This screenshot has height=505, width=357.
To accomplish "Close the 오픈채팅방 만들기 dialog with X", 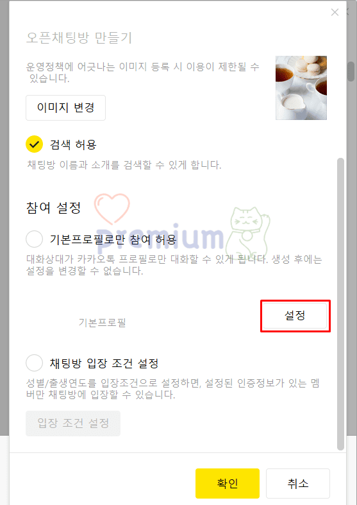I will [335, 12].
